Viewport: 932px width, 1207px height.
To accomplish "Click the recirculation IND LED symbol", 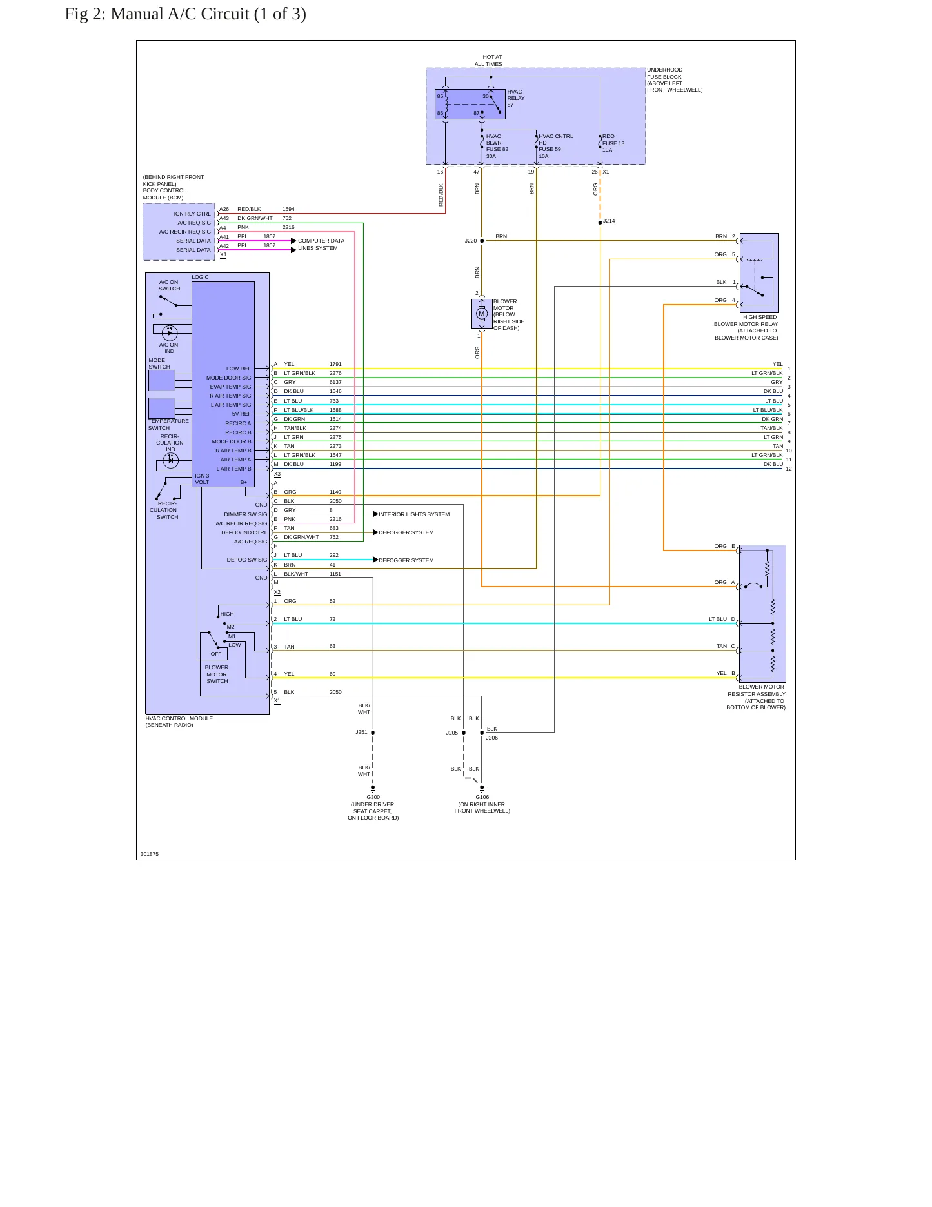I will coord(170,460).
